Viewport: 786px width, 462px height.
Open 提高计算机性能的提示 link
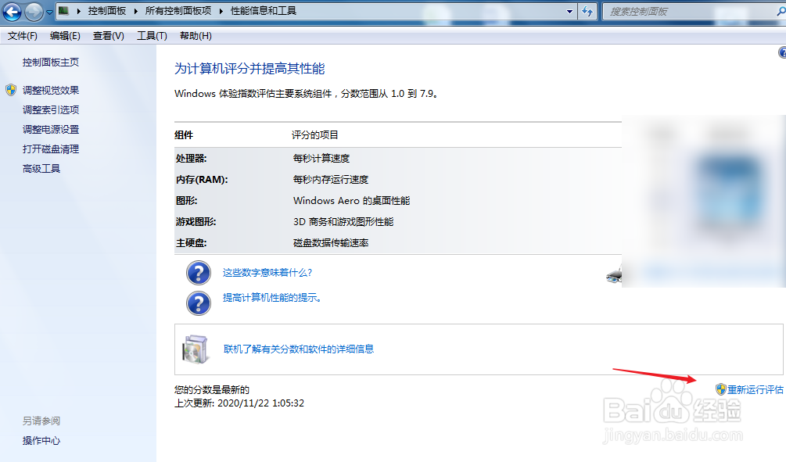point(271,298)
